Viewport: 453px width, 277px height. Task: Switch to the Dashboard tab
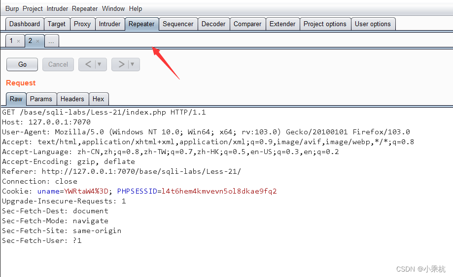point(25,24)
